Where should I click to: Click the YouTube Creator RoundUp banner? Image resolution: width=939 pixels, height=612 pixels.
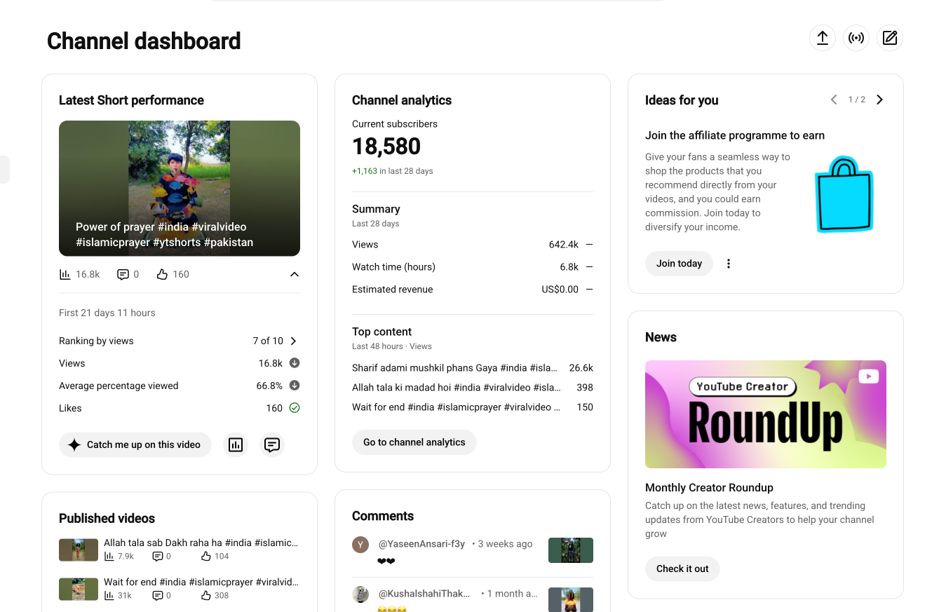point(766,414)
